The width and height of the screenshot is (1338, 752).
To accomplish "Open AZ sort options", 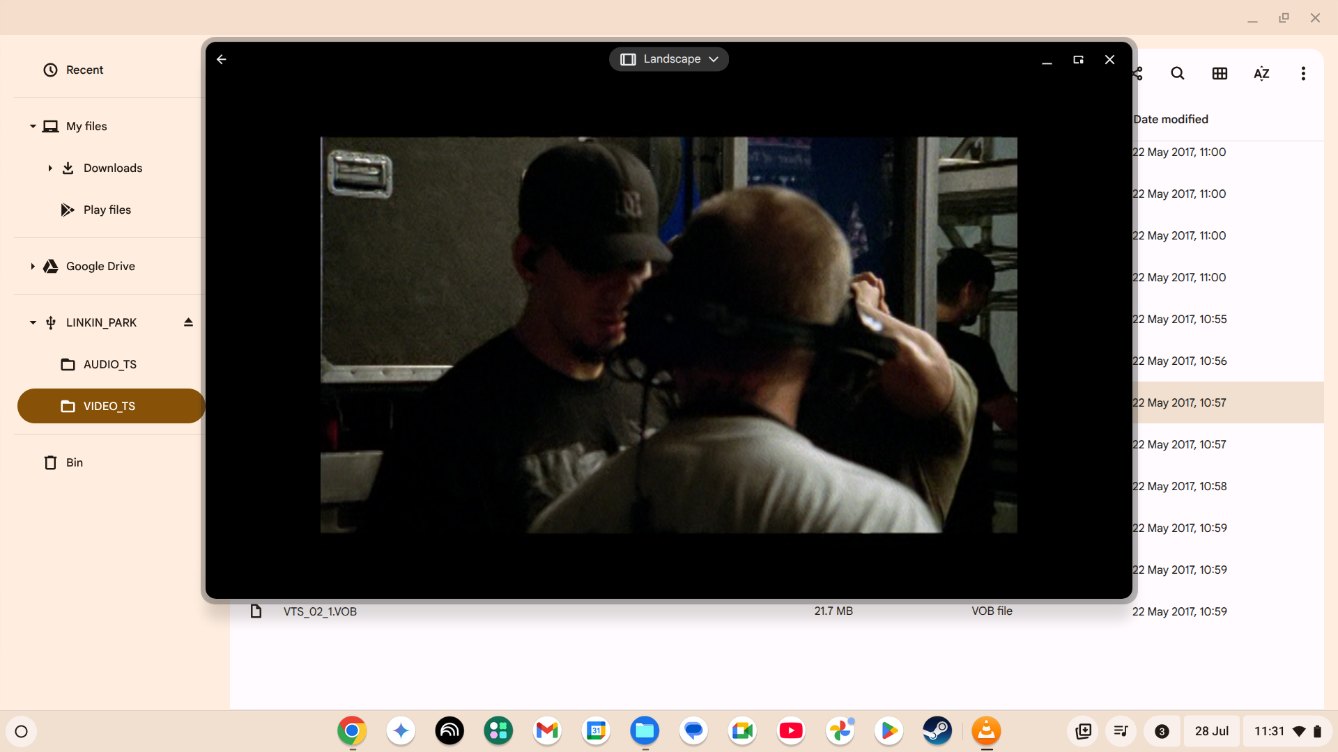I will click(1261, 74).
